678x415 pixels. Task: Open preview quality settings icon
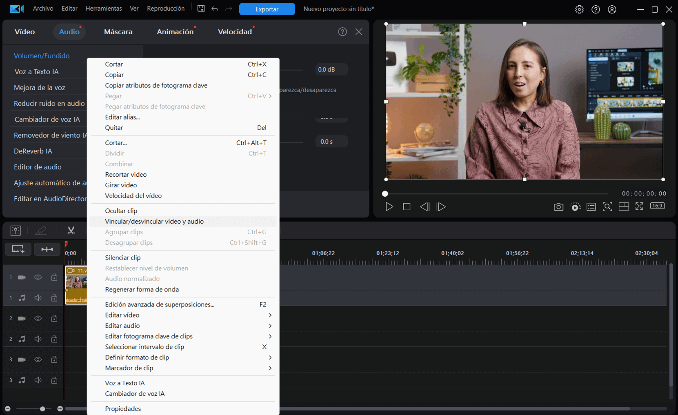pos(575,207)
